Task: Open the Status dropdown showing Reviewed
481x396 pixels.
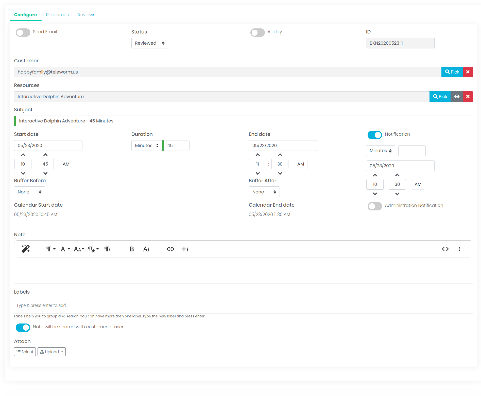Action: (x=149, y=43)
